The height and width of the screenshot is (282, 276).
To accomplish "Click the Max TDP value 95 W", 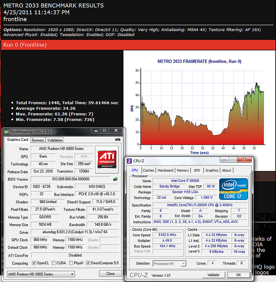I will point(211,186).
